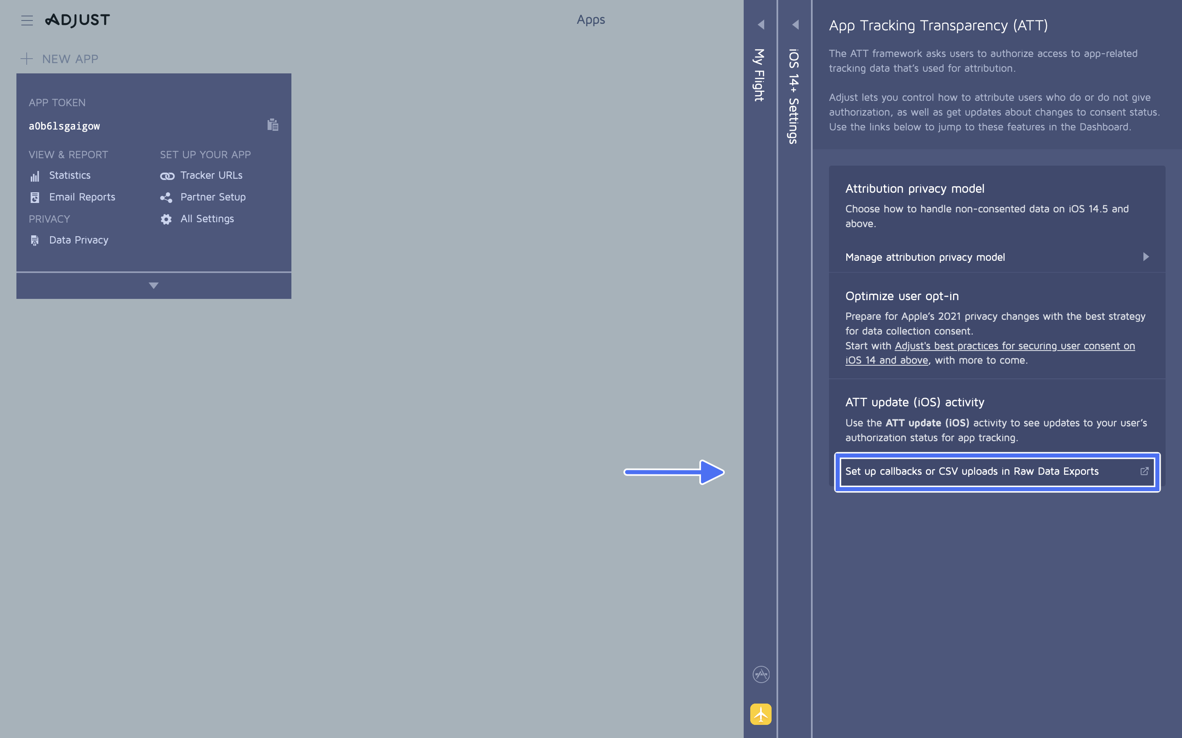1182x738 pixels.
Task: Open the hamburger menu icon
Action: (27, 20)
